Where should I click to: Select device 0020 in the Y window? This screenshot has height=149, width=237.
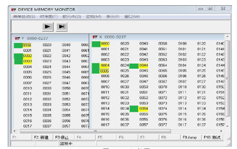[47, 45]
